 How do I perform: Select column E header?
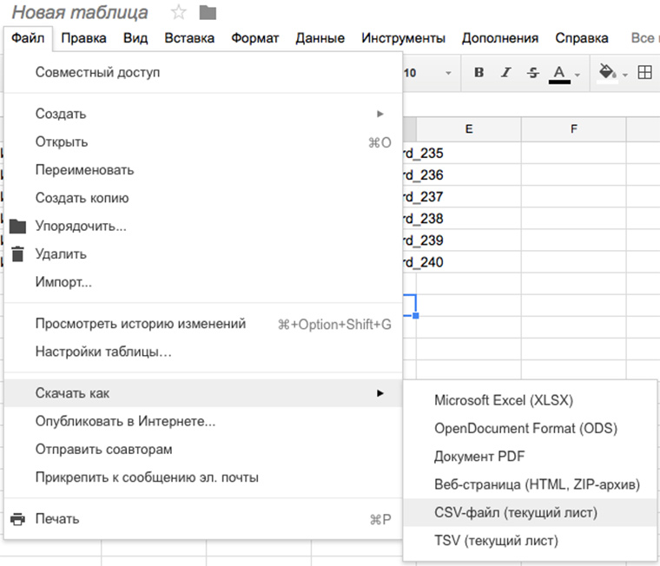pos(468,128)
